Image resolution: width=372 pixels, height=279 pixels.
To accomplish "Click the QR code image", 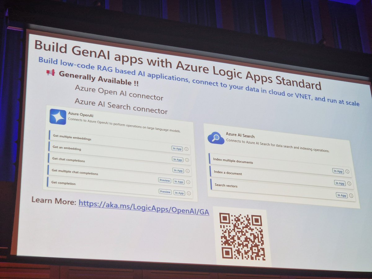I will 242,237.
